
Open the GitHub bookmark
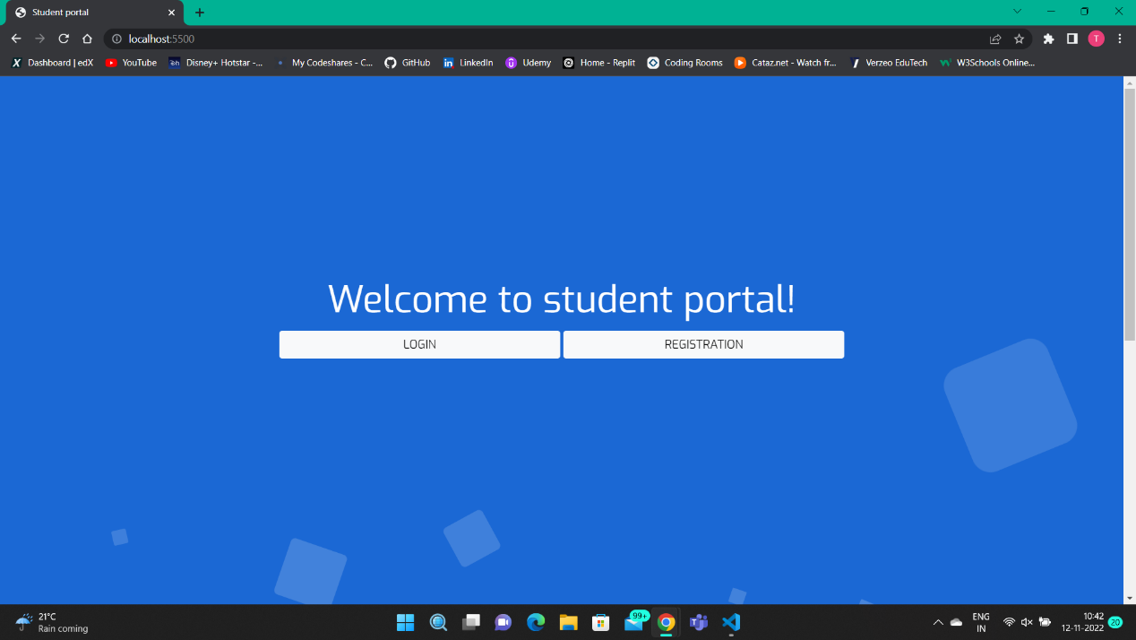coord(408,63)
